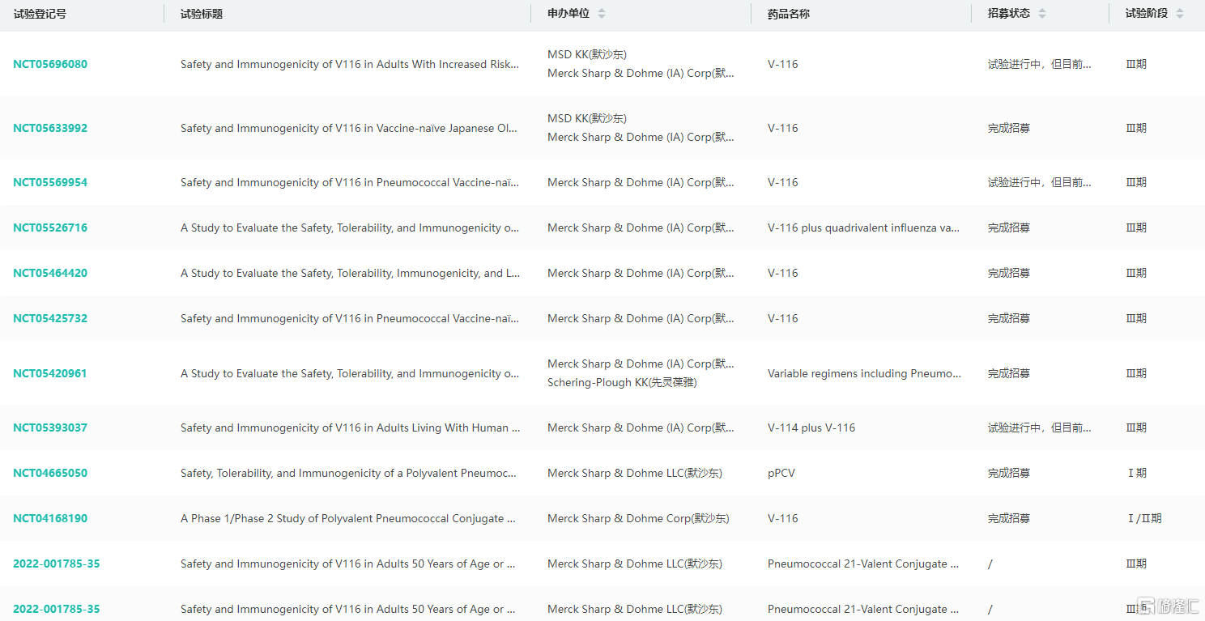Select 完成招募 status in NCT05420961 row
Screen dimensions: 1205x621
click(1009, 373)
